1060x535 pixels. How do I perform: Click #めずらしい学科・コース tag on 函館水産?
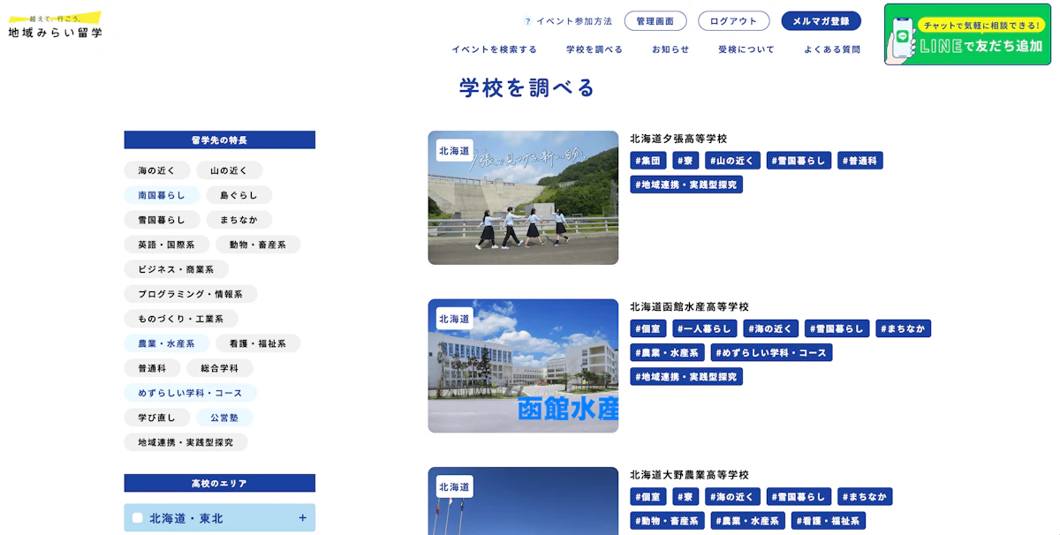771,352
